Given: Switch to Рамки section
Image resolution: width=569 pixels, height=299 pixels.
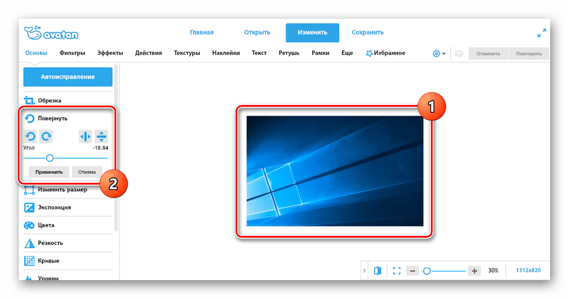Looking at the screenshot, I should coord(321,53).
